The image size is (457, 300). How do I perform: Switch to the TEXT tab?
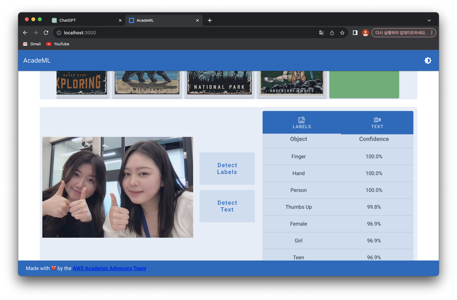tap(377, 123)
